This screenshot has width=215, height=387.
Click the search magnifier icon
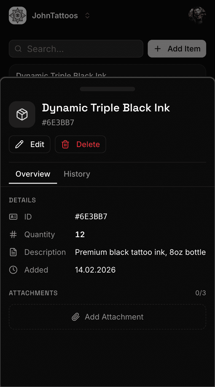[18, 49]
